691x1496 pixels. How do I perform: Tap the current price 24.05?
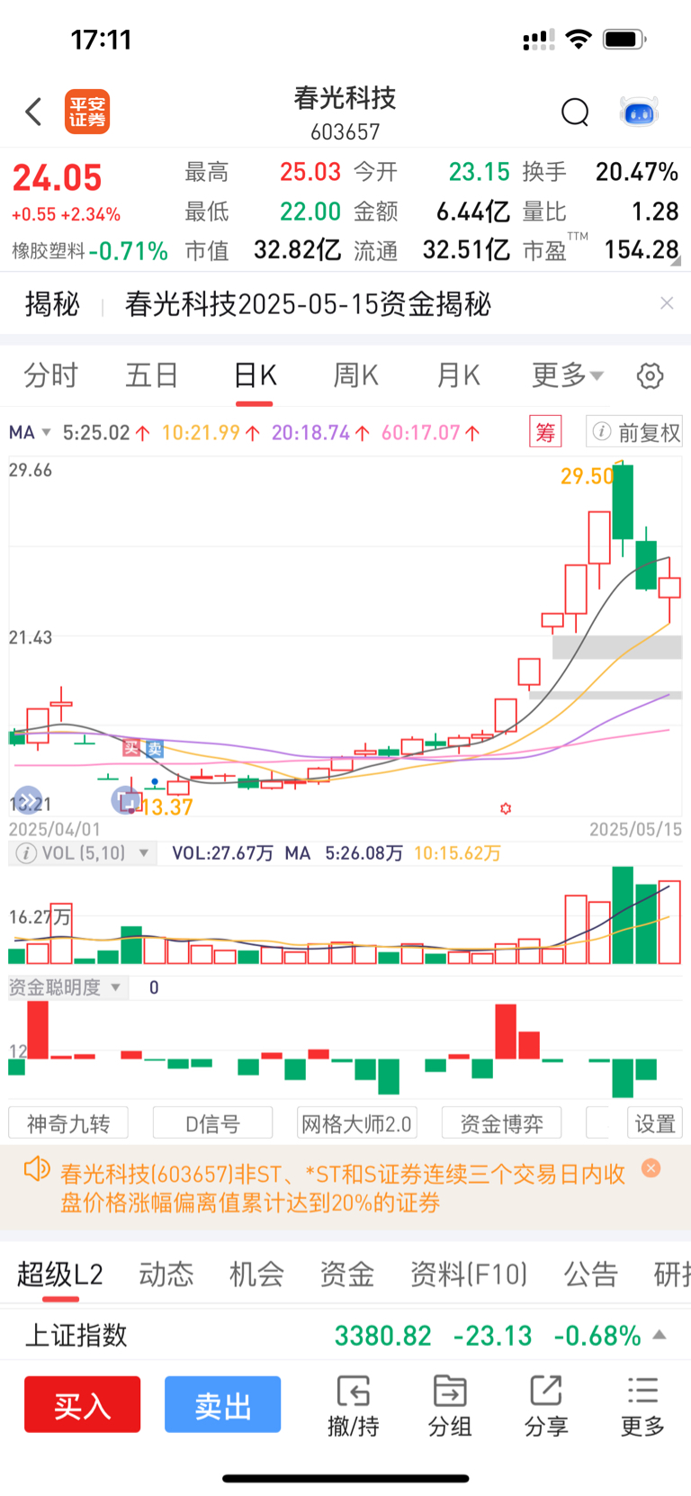click(58, 177)
